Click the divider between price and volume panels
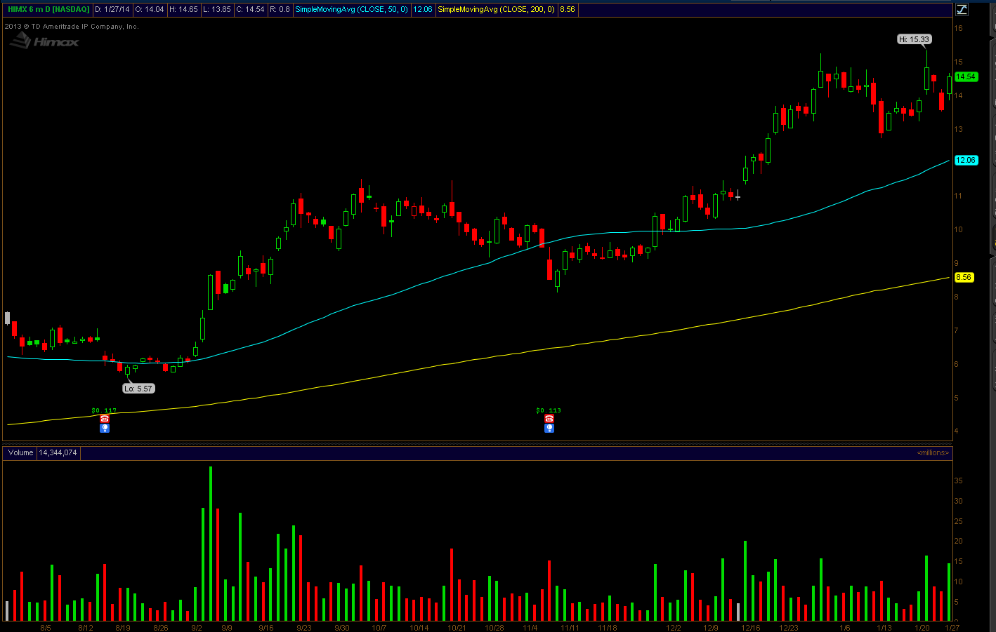The image size is (996, 632). 478,443
